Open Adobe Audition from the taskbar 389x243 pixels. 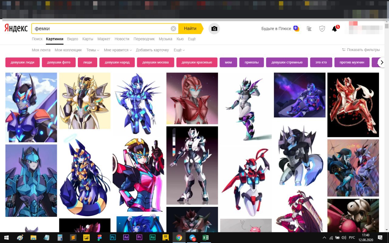point(153,238)
